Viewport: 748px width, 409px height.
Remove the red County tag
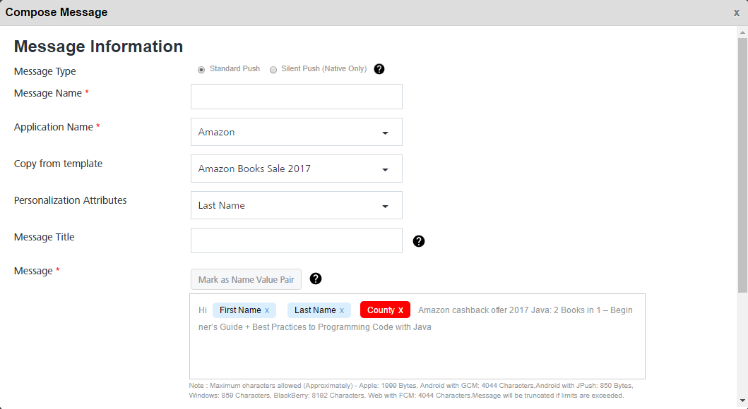click(x=400, y=310)
